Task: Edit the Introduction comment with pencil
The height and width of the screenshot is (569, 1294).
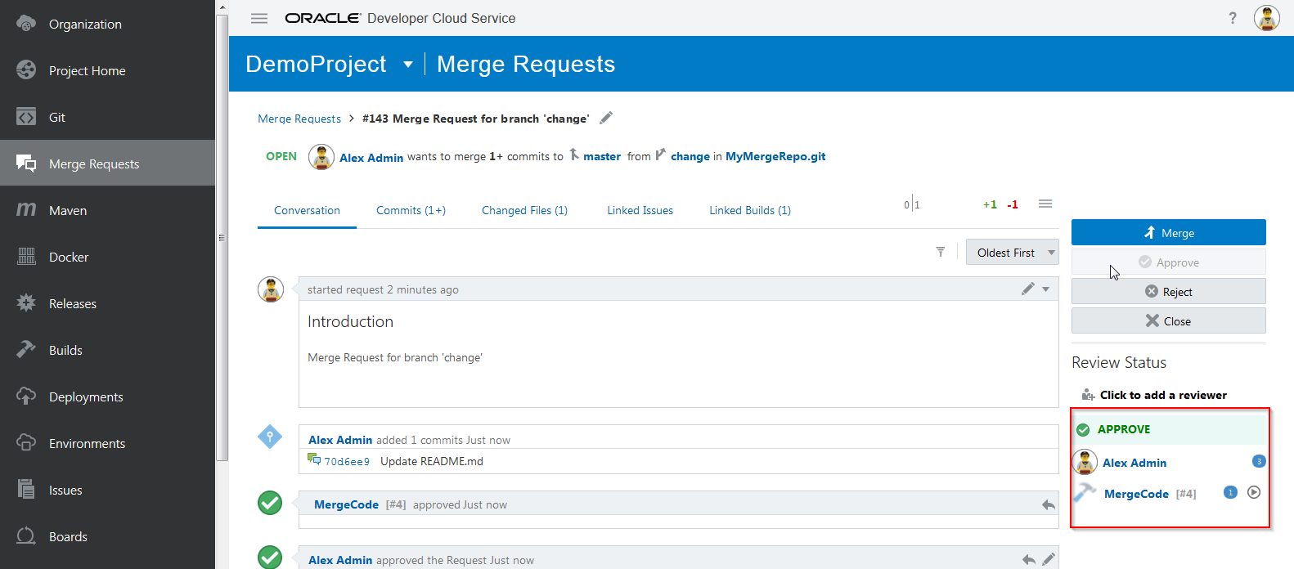Action: pyautogui.click(x=1028, y=289)
